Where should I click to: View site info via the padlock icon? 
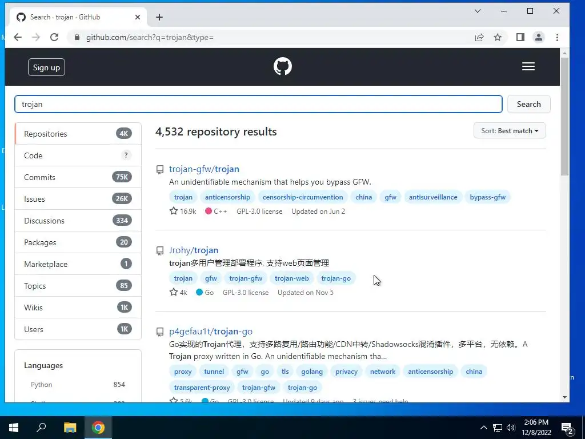[x=77, y=37]
